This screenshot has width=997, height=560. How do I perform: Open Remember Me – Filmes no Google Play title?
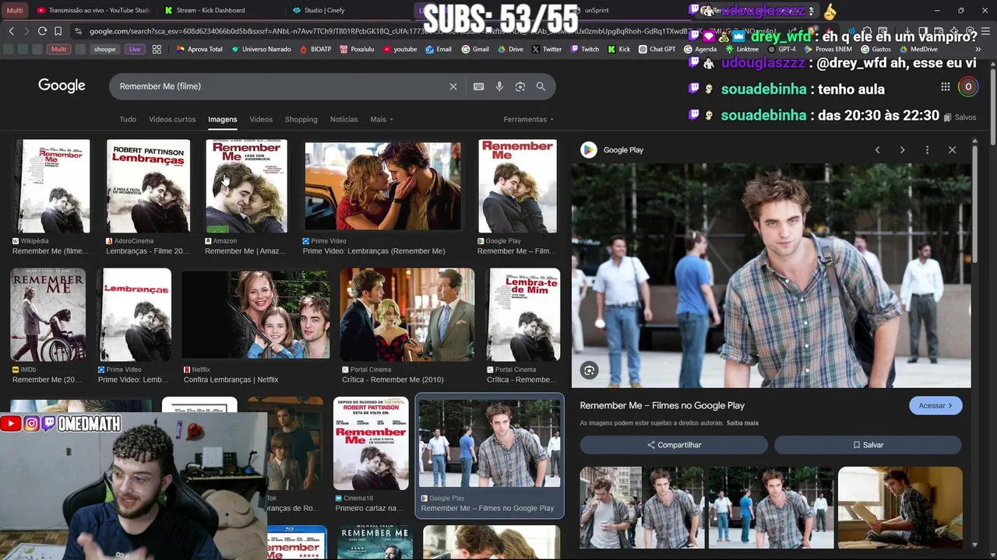[x=662, y=405]
